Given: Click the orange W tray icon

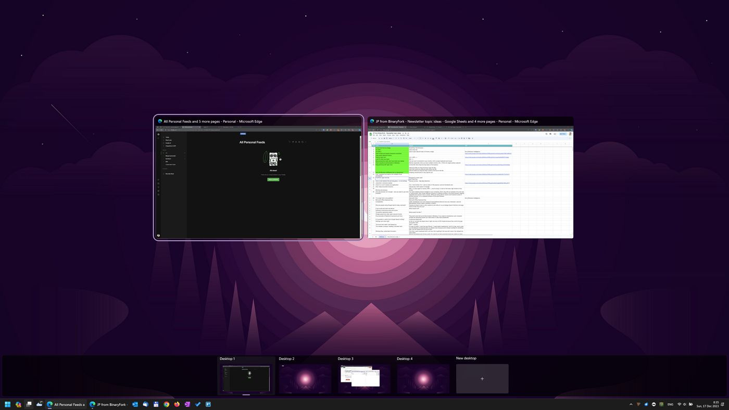Looking at the screenshot, I should coord(638,404).
